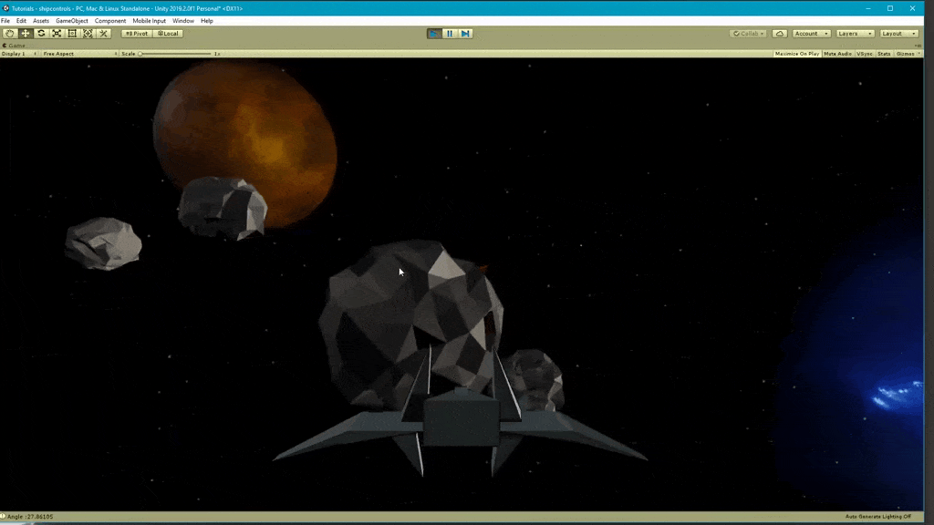Open Unity cloud services icon

pyautogui.click(x=780, y=34)
